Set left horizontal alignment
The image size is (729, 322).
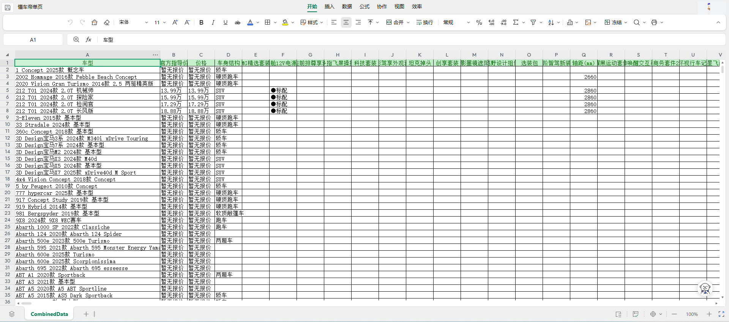pyautogui.click(x=334, y=22)
